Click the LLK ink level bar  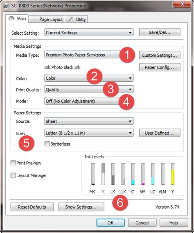coord(123,174)
